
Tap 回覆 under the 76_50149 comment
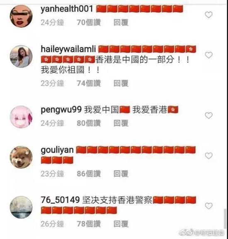121,224
